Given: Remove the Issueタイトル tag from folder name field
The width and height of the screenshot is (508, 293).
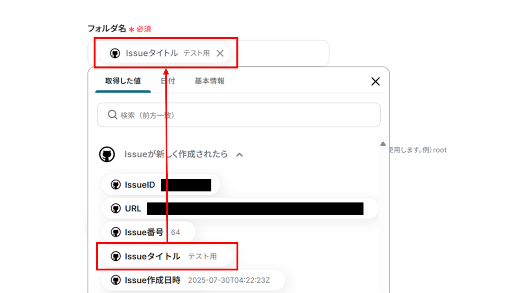Looking at the screenshot, I should click(220, 53).
